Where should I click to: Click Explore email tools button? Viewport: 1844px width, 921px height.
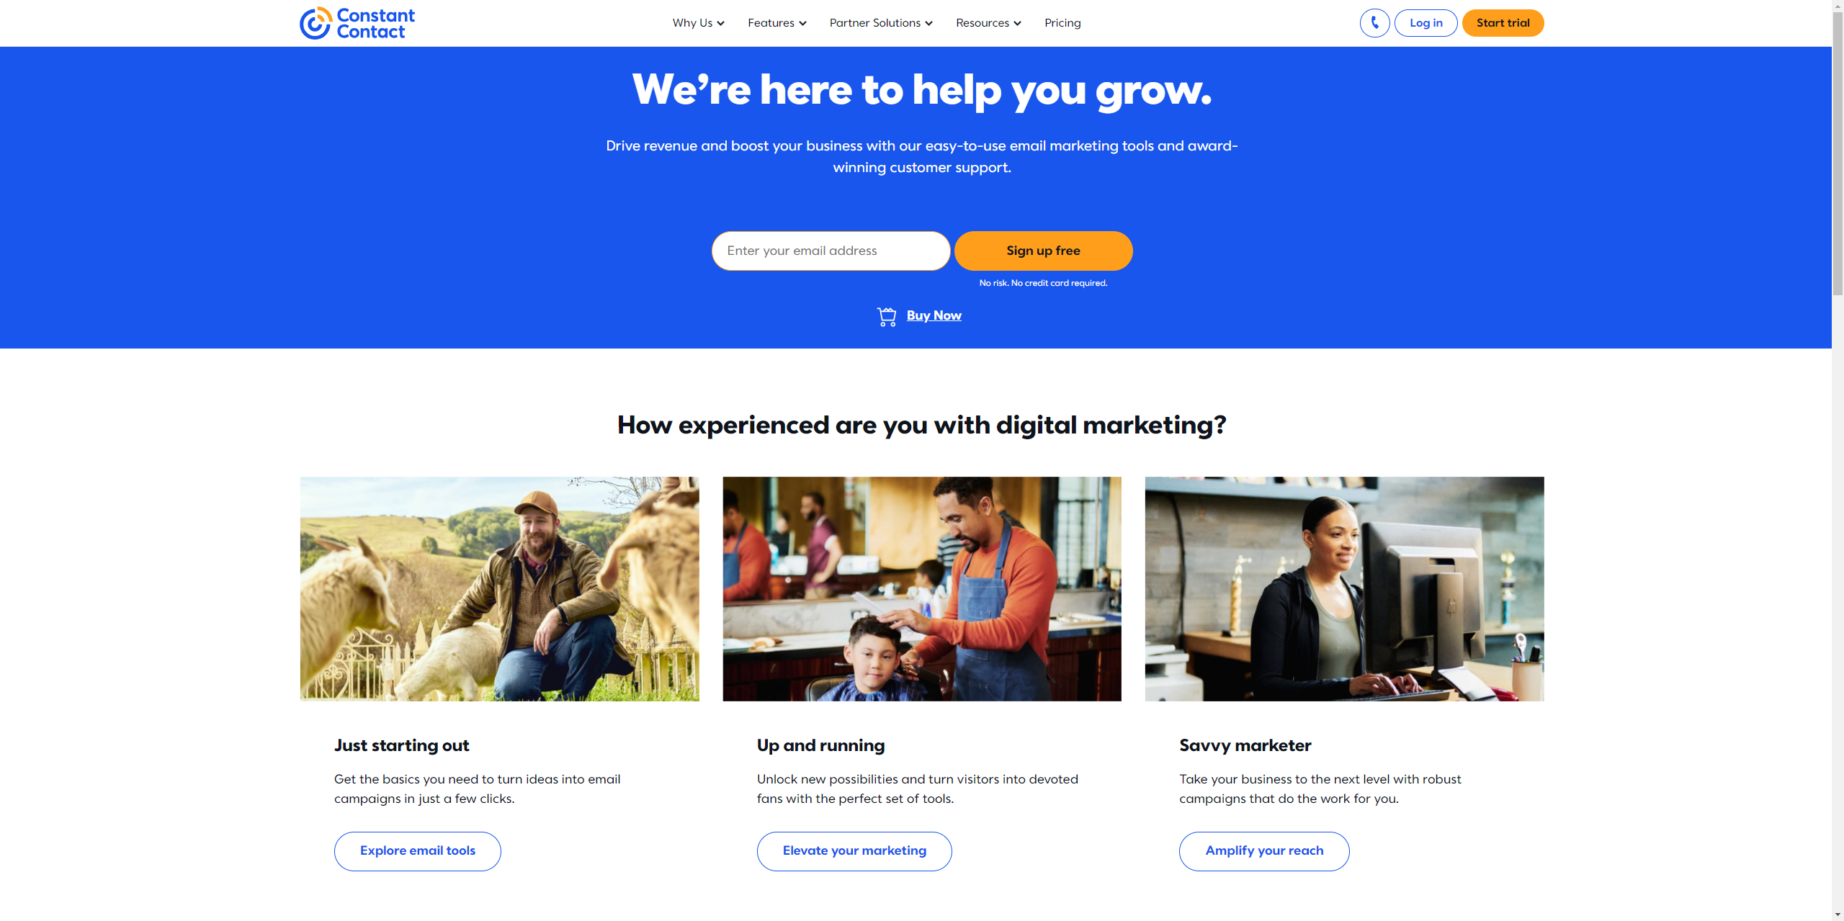[416, 849]
